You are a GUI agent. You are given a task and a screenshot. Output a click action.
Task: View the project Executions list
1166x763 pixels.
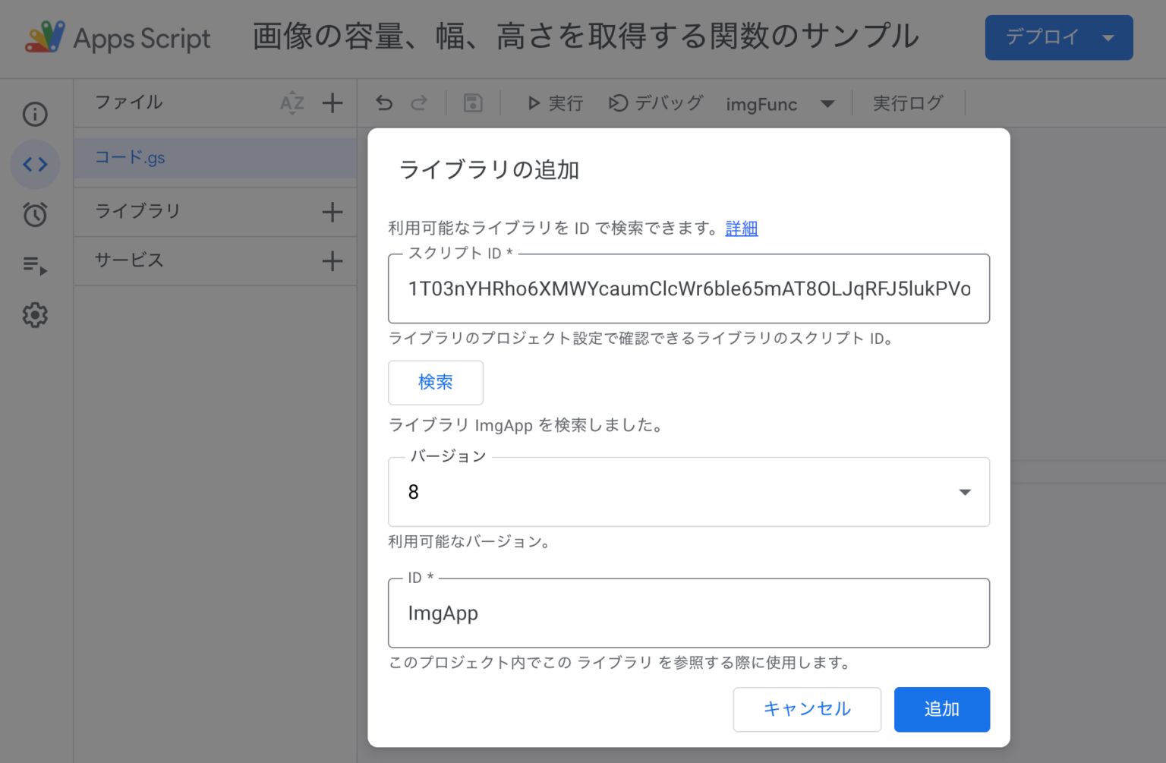(34, 265)
